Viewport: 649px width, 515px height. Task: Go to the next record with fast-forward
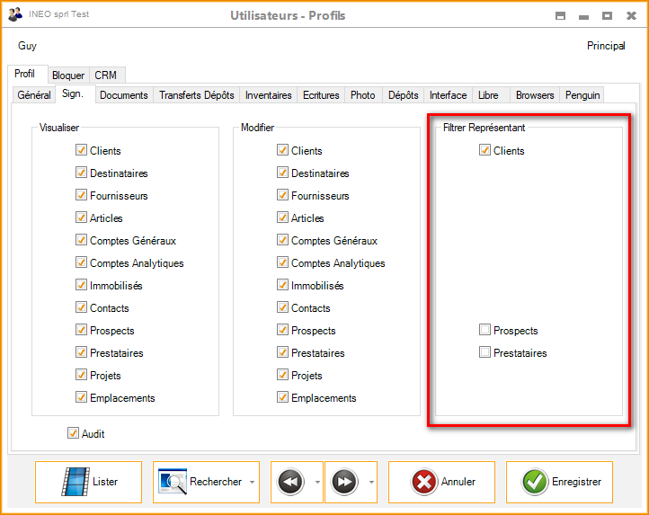pos(343,482)
